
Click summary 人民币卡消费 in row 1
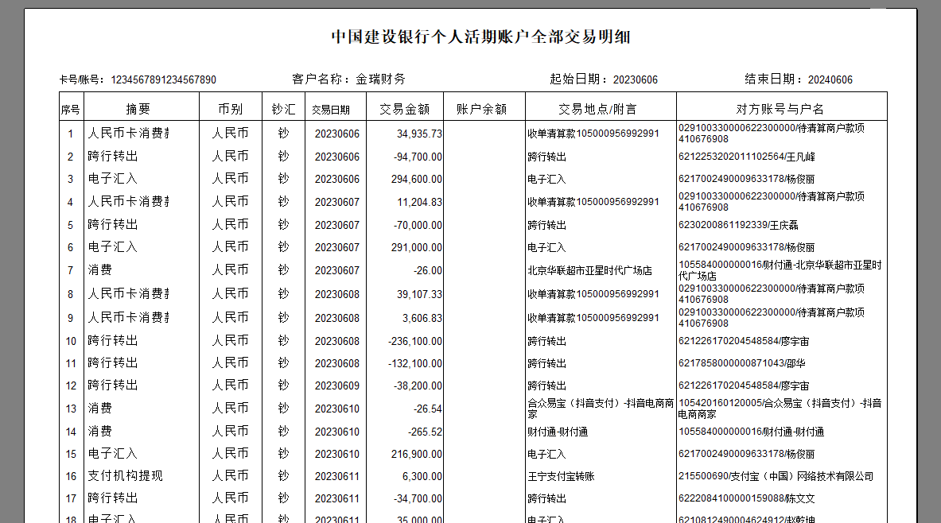(x=128, y=134)
